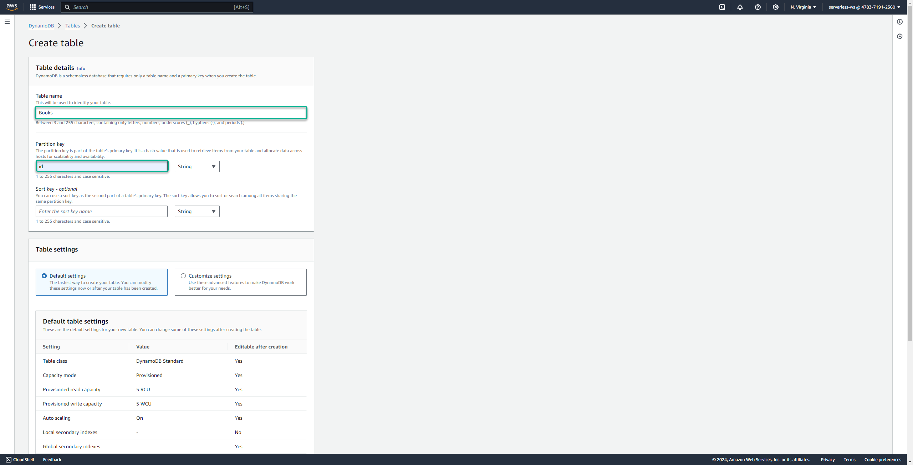The width and height of the screenshot is (913, 465).
Task: Select the Customize settings radio button
Action: [x=183, y=275]
